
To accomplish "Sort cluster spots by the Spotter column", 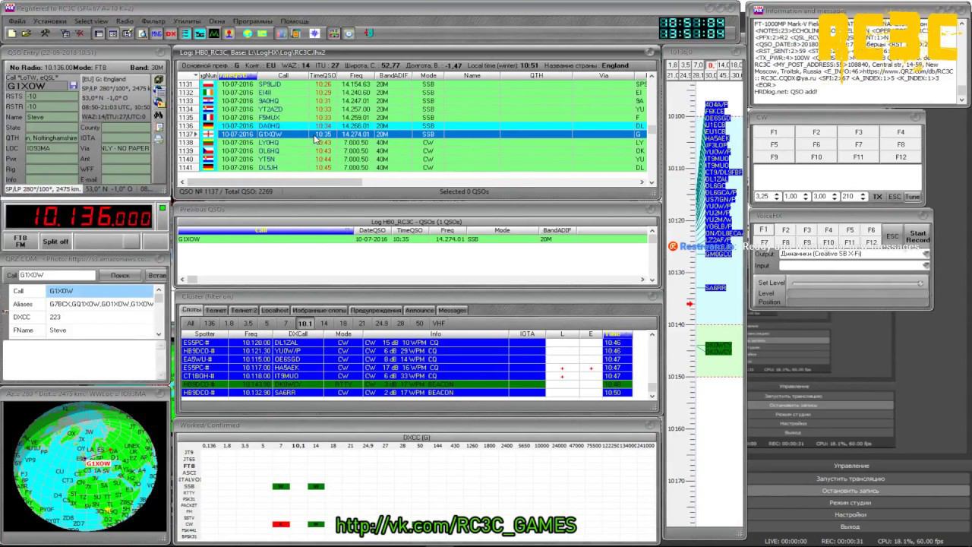I will (205, 334).
